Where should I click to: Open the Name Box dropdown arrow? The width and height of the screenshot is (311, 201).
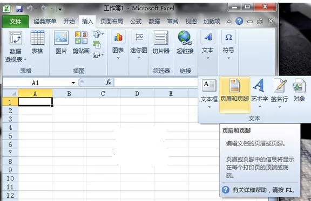pos(73,83)
